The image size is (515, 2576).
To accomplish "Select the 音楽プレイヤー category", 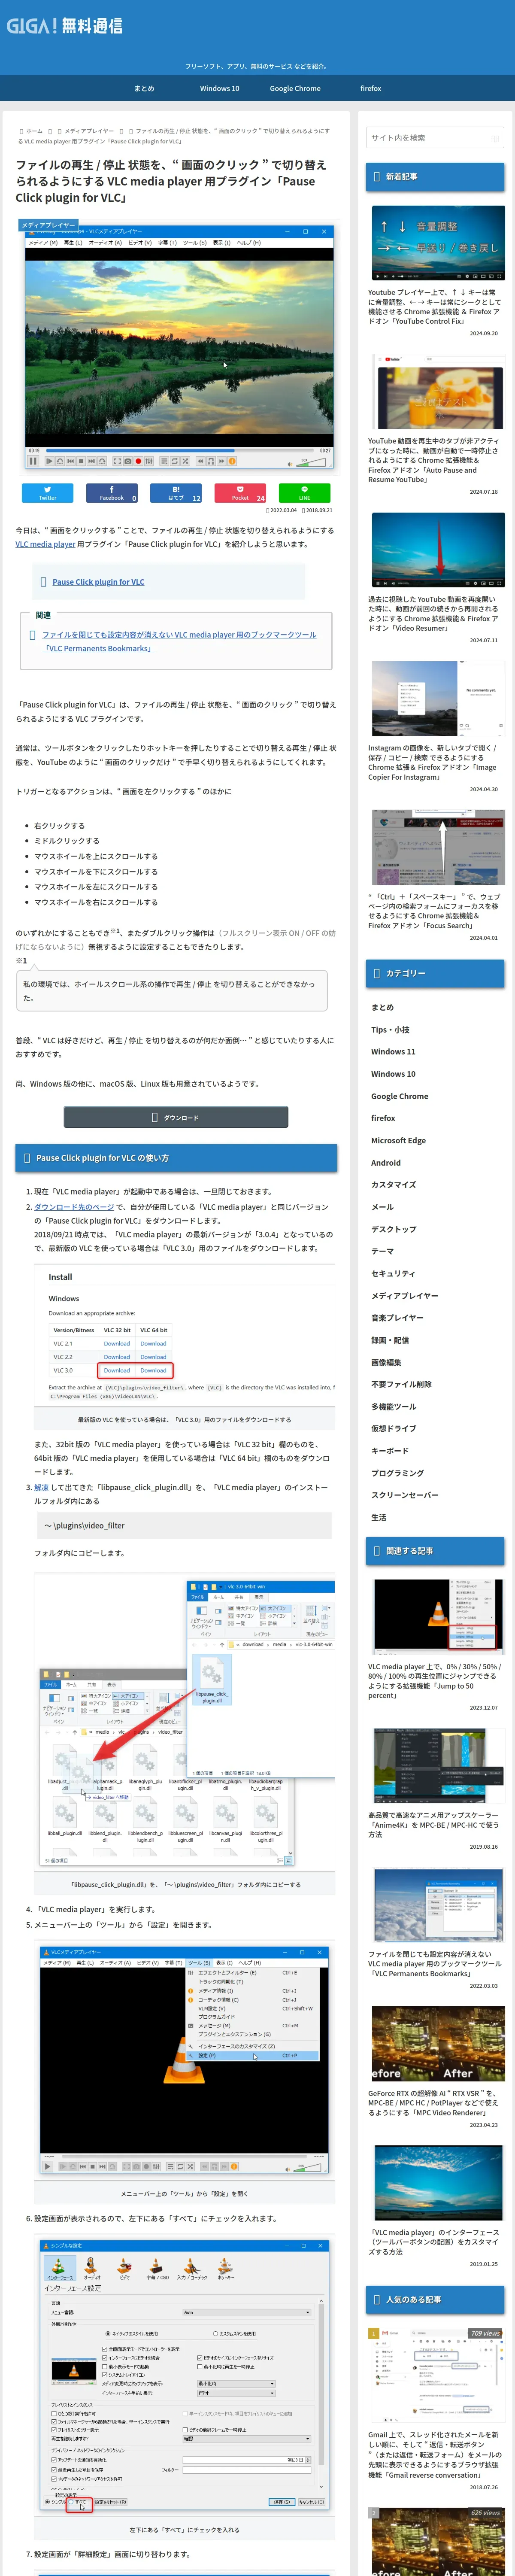I will click(397, 1318).
